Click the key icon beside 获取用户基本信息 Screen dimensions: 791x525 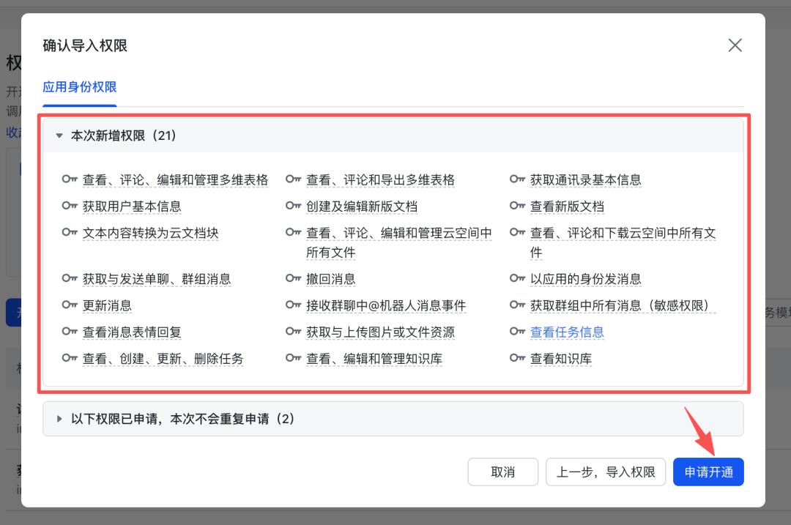coord(69,206)
